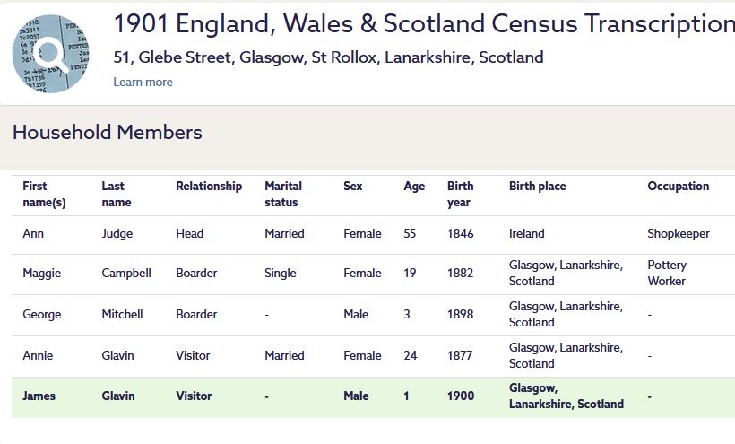Click the Birth year column header
The image size is (735, 444).
(x=461, y=194)
